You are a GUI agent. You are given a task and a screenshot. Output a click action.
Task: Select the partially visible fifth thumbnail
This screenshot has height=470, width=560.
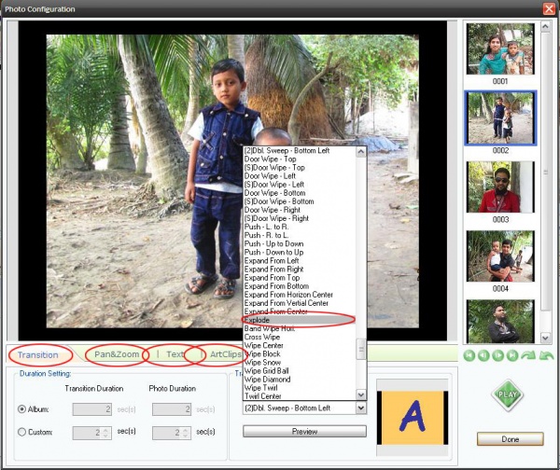(x=500, y=321)
